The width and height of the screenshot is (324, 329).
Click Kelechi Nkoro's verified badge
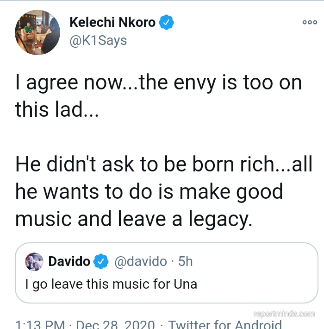point(167,22)
